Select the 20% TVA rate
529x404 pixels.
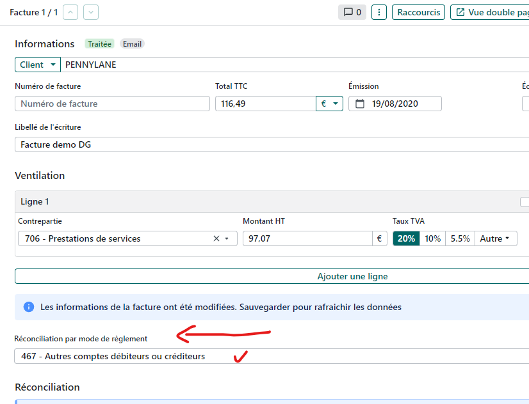[x=406, y=238]
